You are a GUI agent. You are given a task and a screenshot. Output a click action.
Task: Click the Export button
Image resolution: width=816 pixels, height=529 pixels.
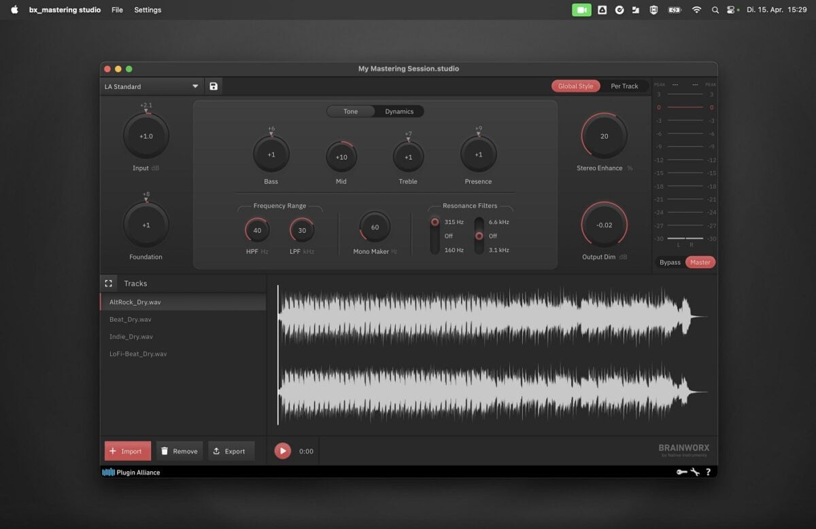click(x=231, y=450)
